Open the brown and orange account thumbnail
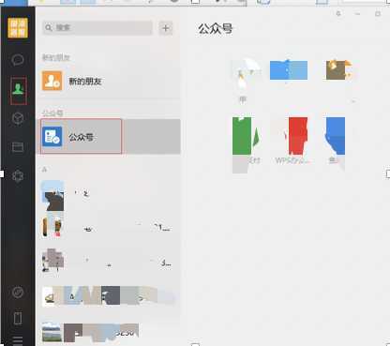390x346 pixels. pyautogui.click(x=338, y=70)
